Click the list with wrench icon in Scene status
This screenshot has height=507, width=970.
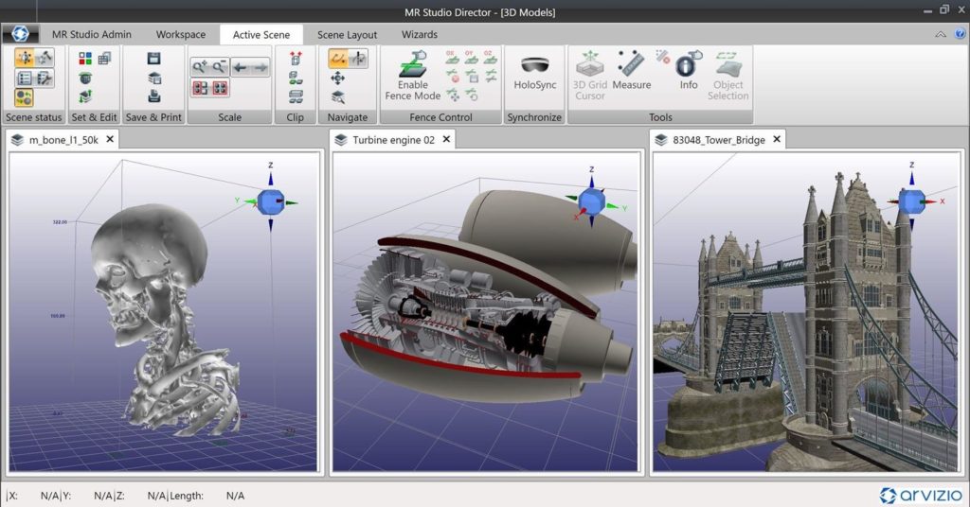pyautogui.click(x=44, y=79)
